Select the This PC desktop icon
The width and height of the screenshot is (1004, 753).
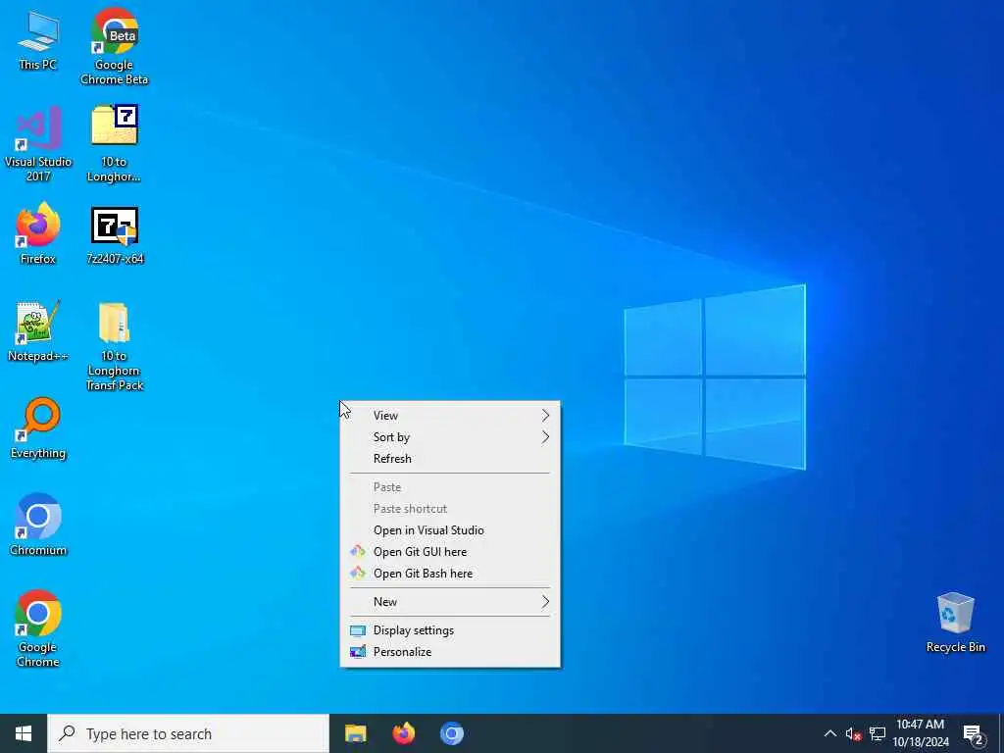pos(38,39)
